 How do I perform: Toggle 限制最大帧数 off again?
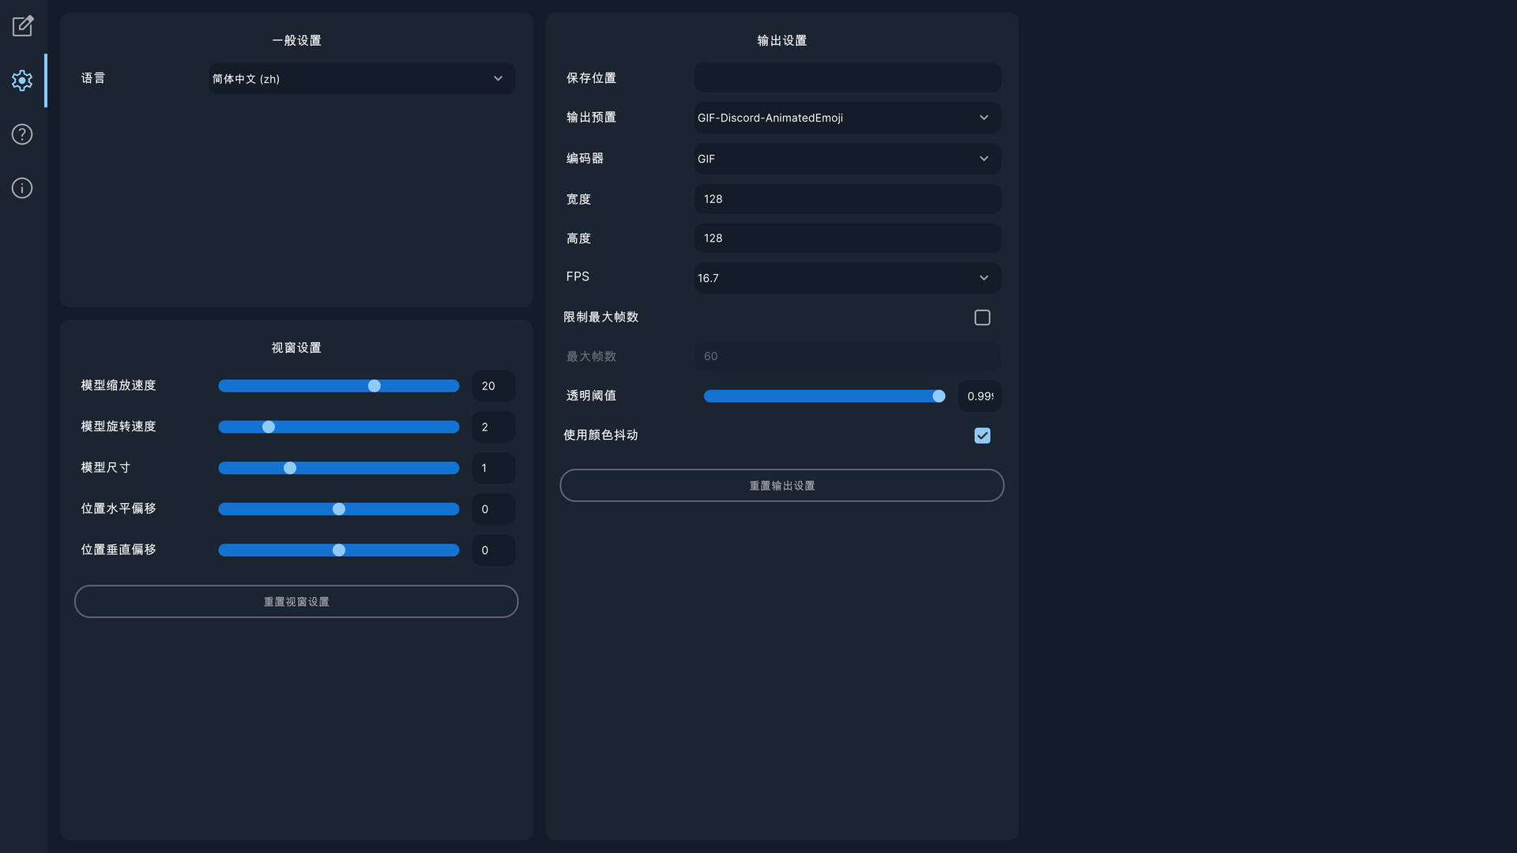coord(982,317)
